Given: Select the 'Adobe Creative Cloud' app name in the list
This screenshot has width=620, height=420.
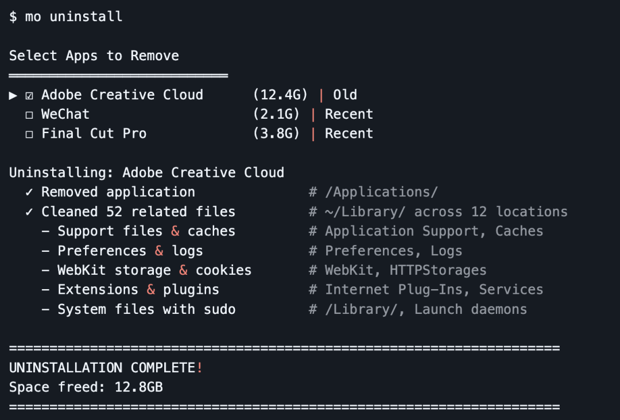Looking at the screenshot, I should (x=122, y=95).
